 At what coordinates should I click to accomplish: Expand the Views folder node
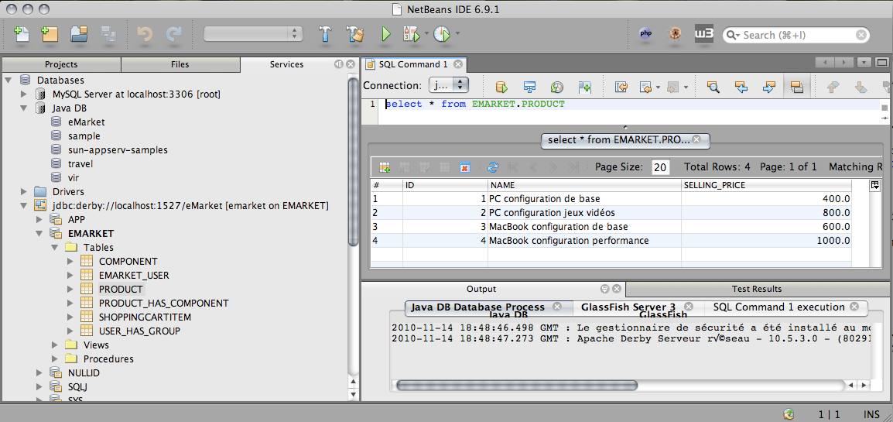coord(54,345)
